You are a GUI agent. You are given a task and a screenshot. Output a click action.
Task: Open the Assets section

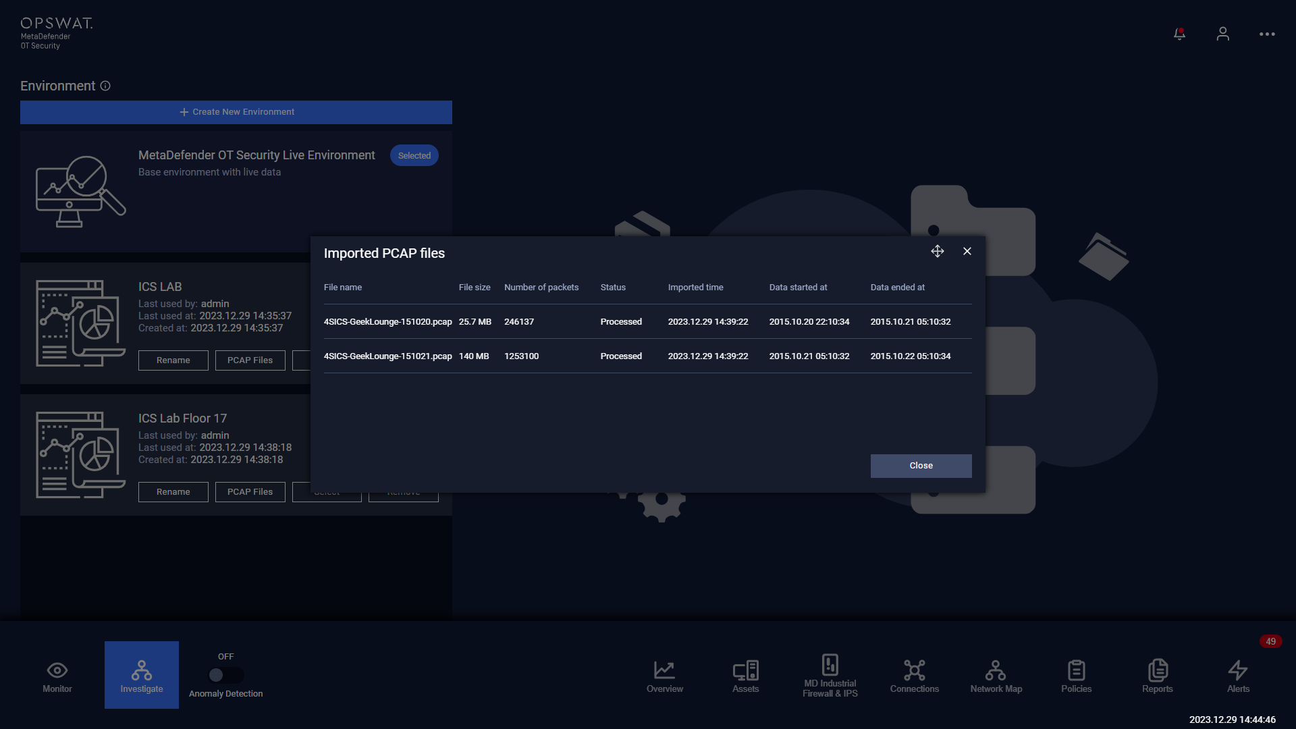(746, 676)
